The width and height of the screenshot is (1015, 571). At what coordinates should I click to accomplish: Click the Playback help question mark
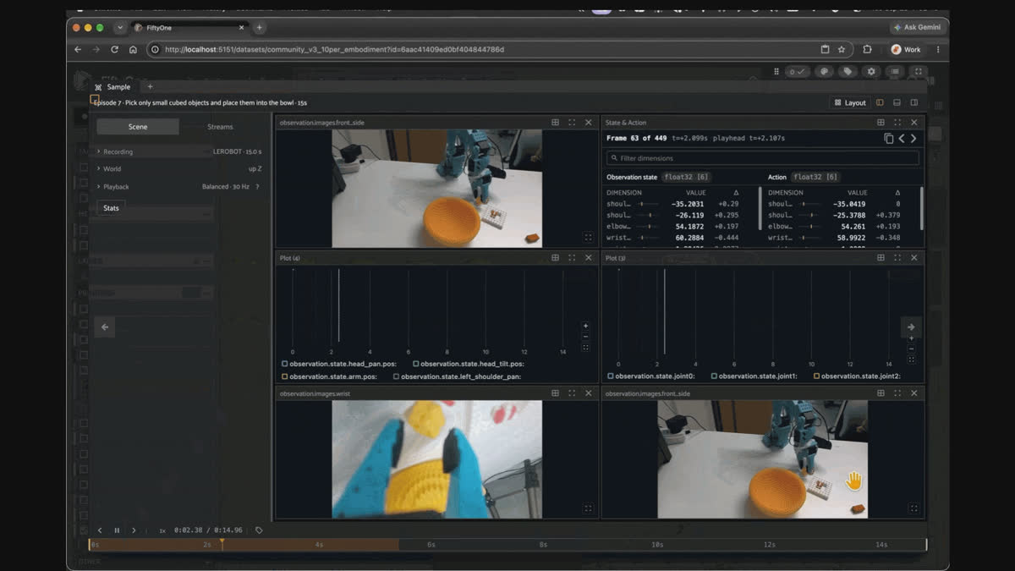[x=257, y=187]
